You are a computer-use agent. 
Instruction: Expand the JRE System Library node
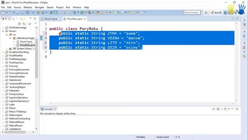point(7,49)
